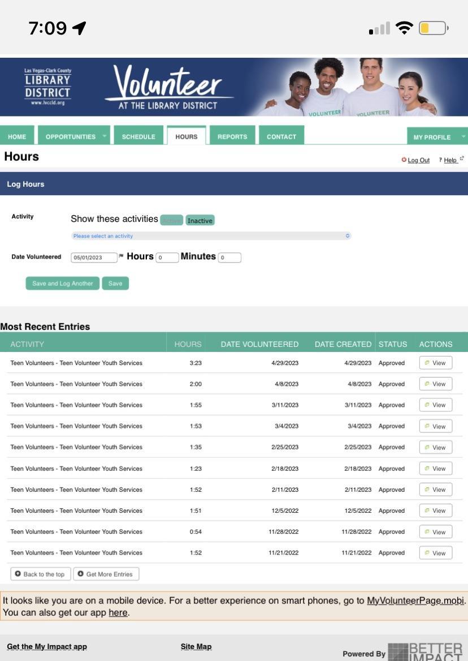Sort by DATE VOLUNTEERED column header

point(259,344)
